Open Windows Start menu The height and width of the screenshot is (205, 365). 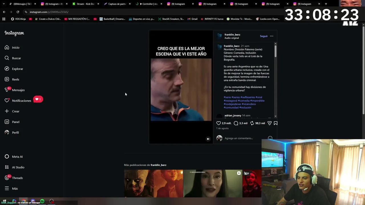click(5, 201)
